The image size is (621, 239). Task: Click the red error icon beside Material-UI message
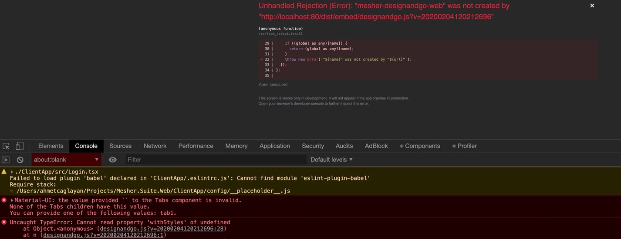pyautogui.click(x=4, y=200)
